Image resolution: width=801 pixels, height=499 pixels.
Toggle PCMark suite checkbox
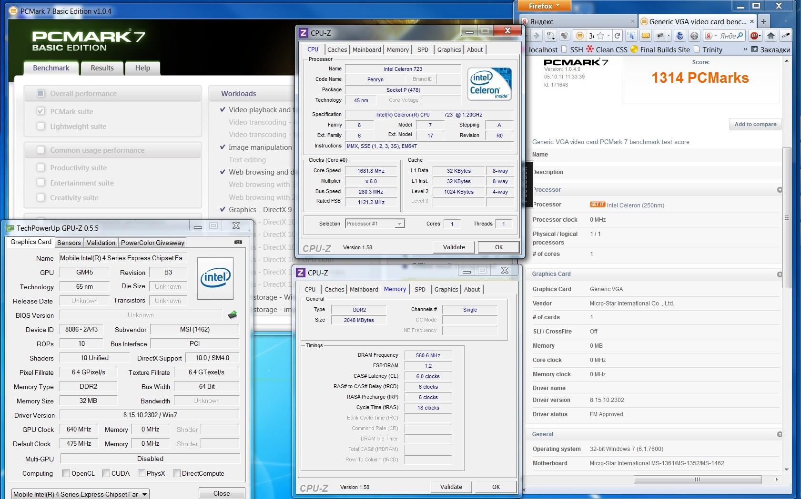pos(41,111)
